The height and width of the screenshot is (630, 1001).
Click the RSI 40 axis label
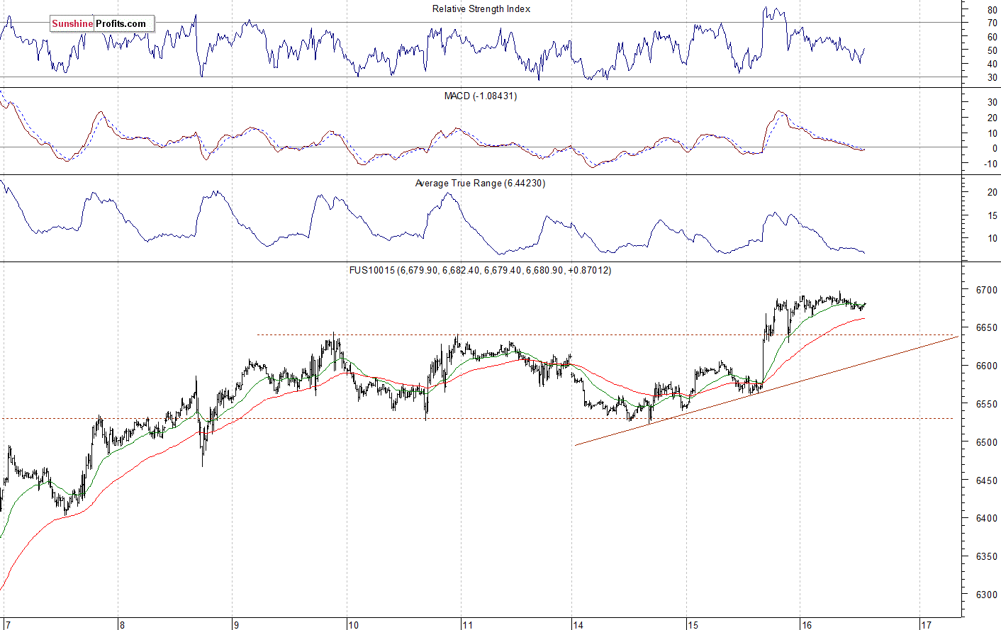(x=992, y=64)
